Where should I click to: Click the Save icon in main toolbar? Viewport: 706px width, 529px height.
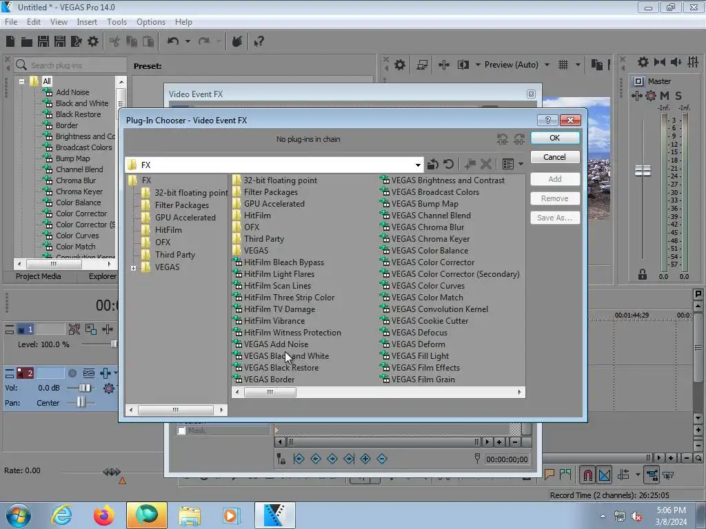43,41
